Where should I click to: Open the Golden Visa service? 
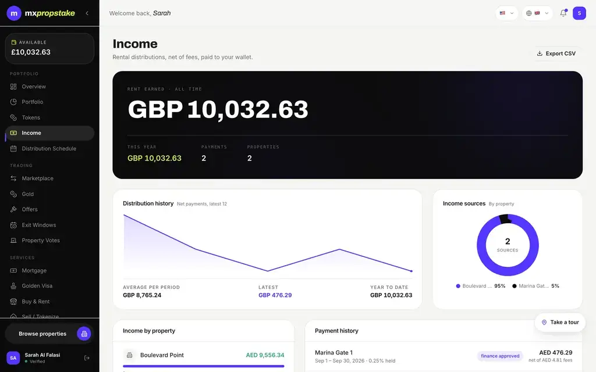[50, 286]
